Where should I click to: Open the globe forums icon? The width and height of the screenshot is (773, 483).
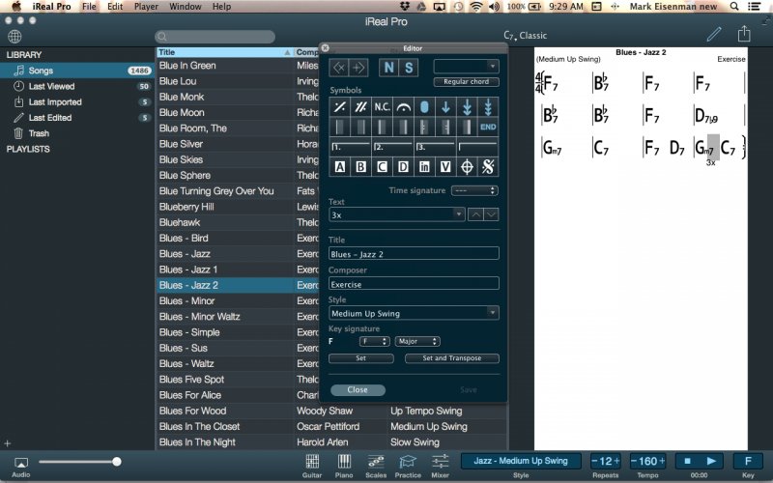pyautogui.click(x=14, y=36)
